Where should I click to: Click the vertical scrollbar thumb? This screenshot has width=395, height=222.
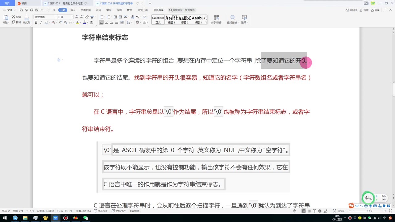(x=393, y=90)
